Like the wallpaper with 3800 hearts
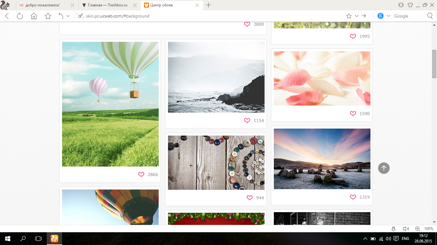The height and width of the screenshot is (245, 437). [247, 24]
